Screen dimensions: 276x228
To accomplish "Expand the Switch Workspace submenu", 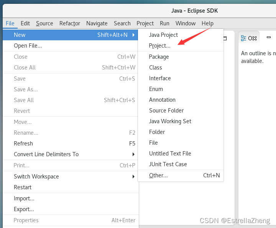I will click(70, 177).
